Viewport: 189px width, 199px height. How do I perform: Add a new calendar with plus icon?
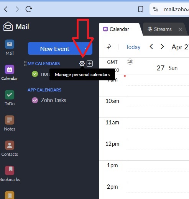pos(90,64)
